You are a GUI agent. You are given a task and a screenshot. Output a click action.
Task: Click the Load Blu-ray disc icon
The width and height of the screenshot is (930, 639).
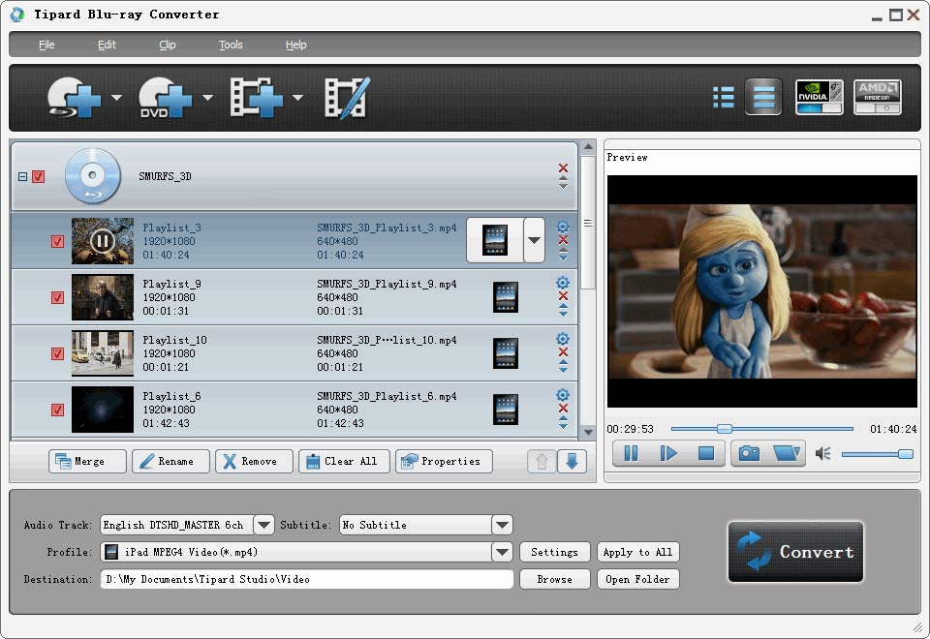(75, 98)
